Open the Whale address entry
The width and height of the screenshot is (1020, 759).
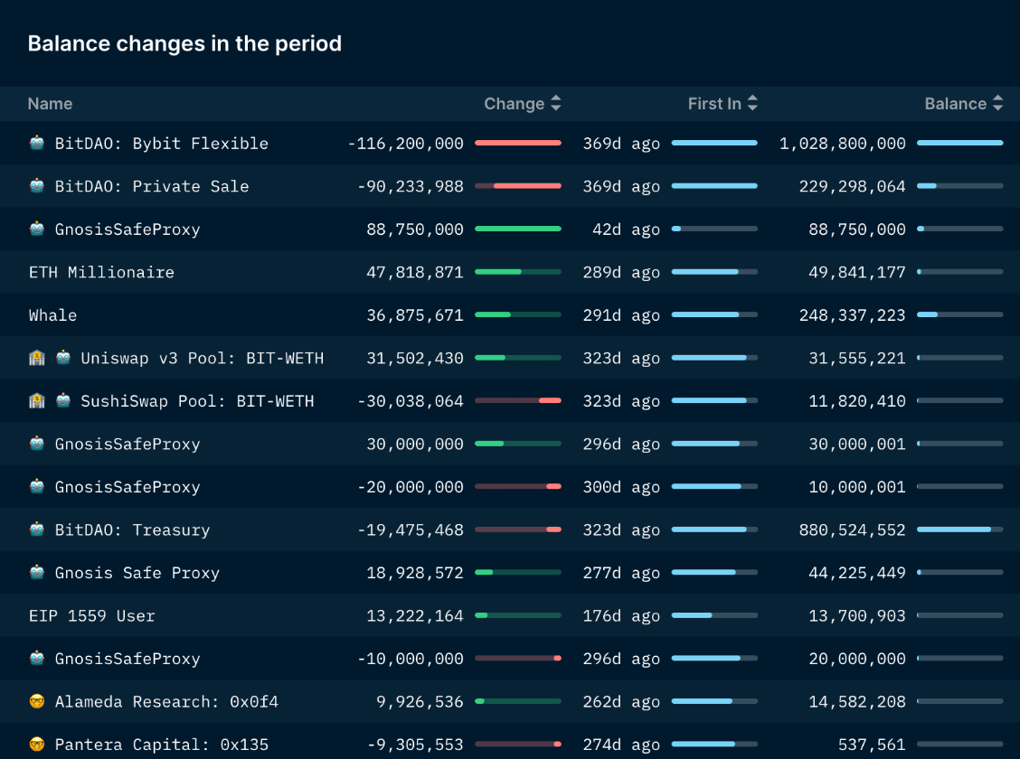[x=52, y=315]
